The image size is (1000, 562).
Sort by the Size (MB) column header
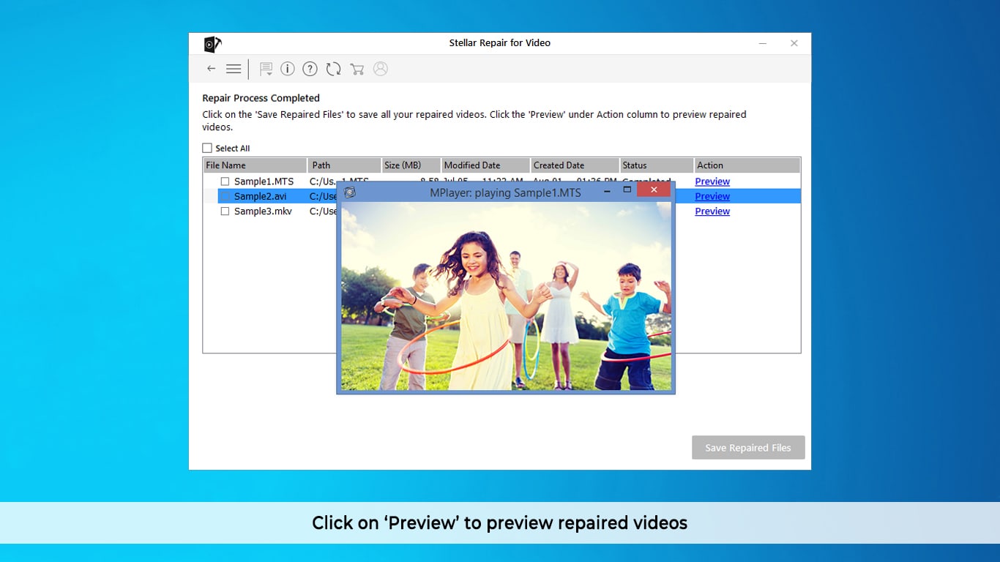tap(411, 165)
